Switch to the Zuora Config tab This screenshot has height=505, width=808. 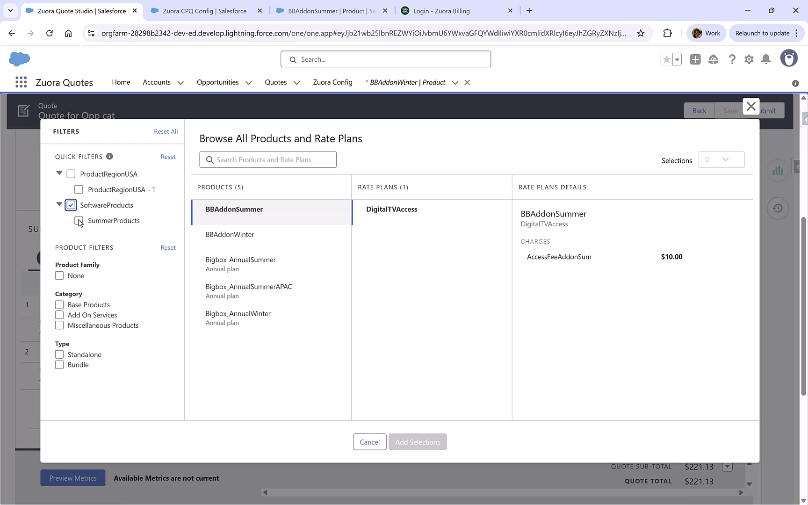click(332, 82)
